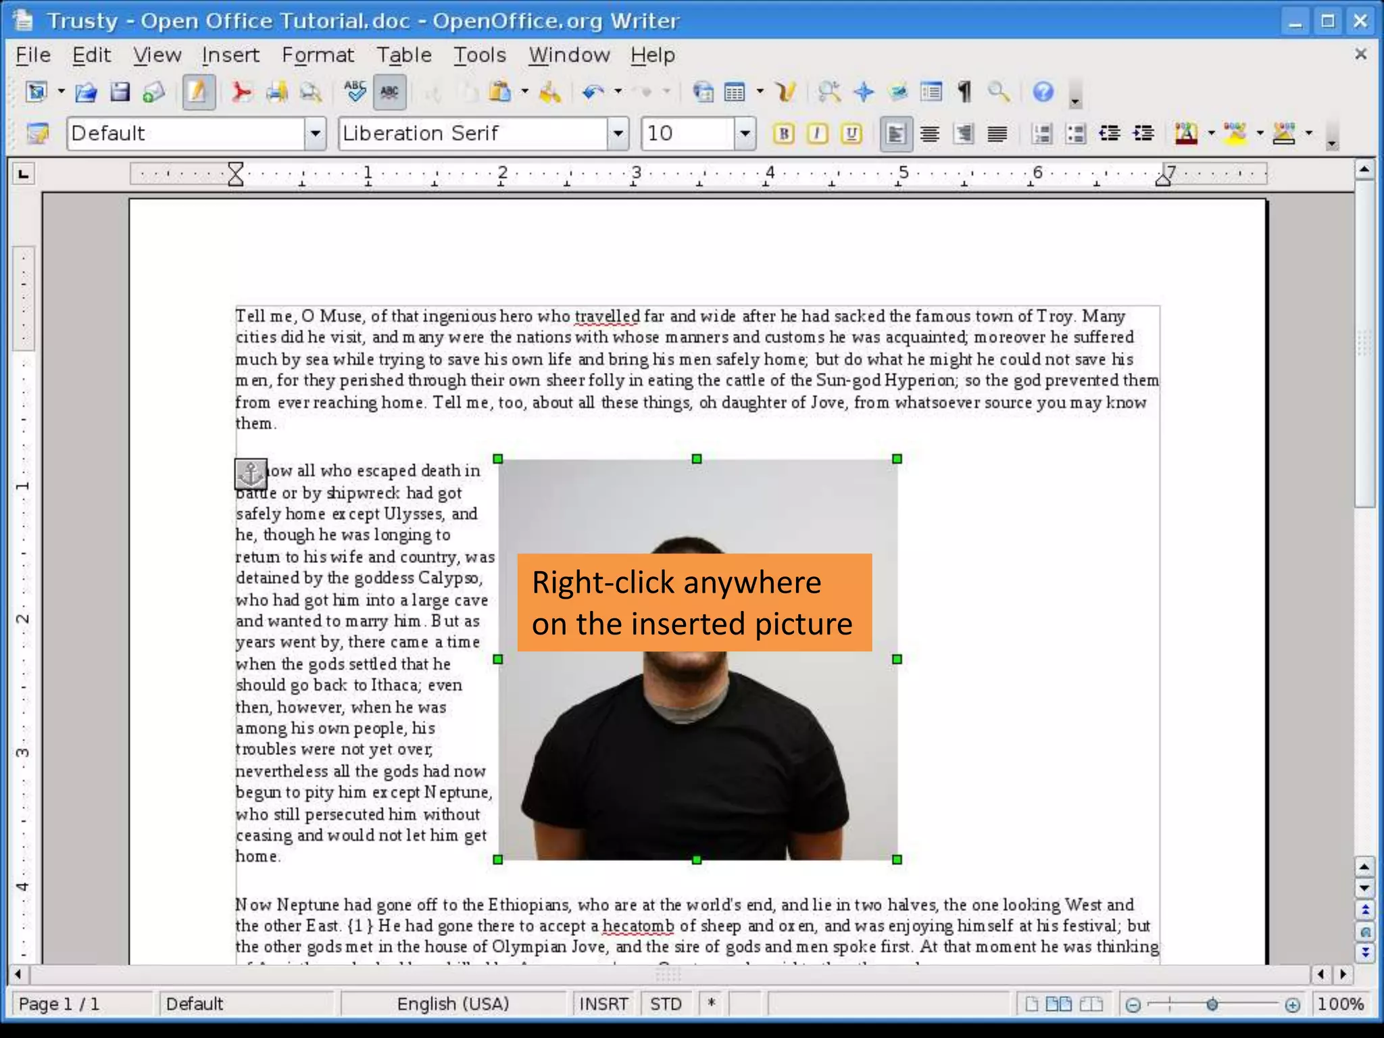This screenshot has width=1384, height=1038.
Task: Click the New document icon
Action: pos(36,92)
